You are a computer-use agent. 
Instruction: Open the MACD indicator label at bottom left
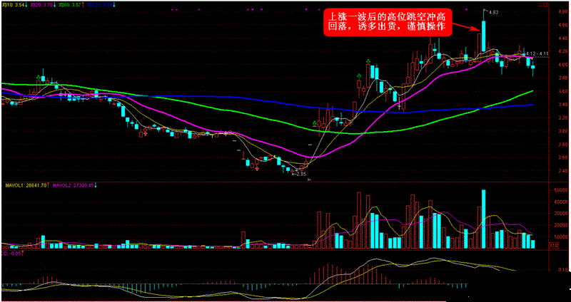point(11,251)
